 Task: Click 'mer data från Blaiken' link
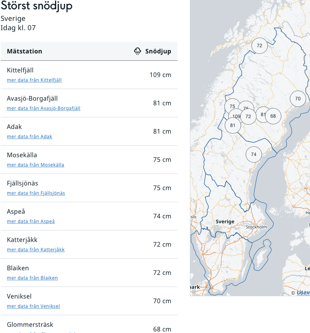point(32,278)
